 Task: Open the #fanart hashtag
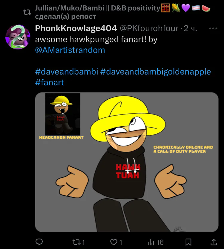coord(50,82)
